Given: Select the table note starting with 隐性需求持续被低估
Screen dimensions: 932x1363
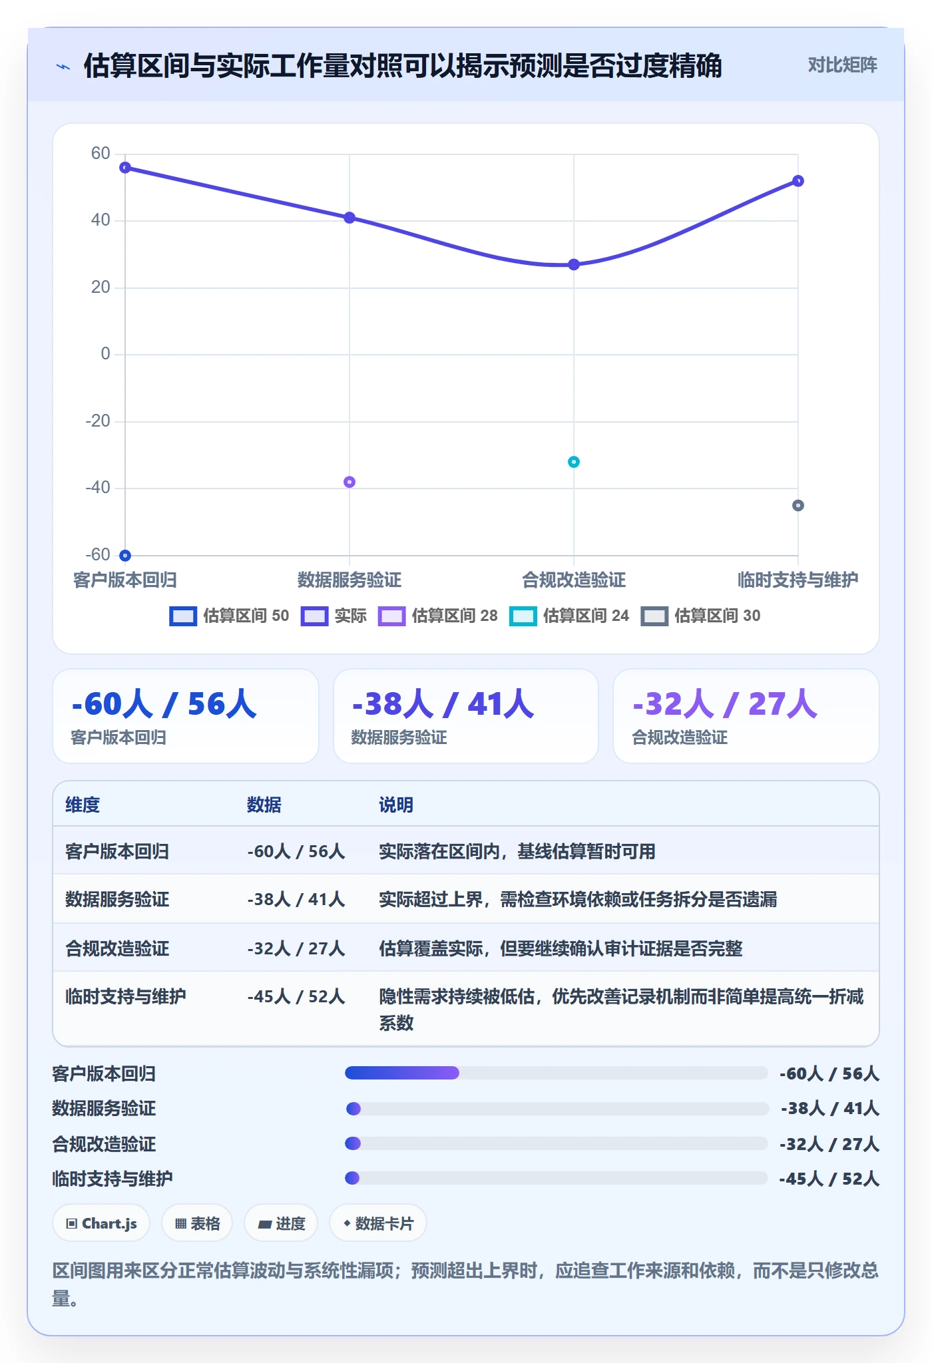Looking at the screenshot, I should pyautogui.click(x=621, y=1009).
